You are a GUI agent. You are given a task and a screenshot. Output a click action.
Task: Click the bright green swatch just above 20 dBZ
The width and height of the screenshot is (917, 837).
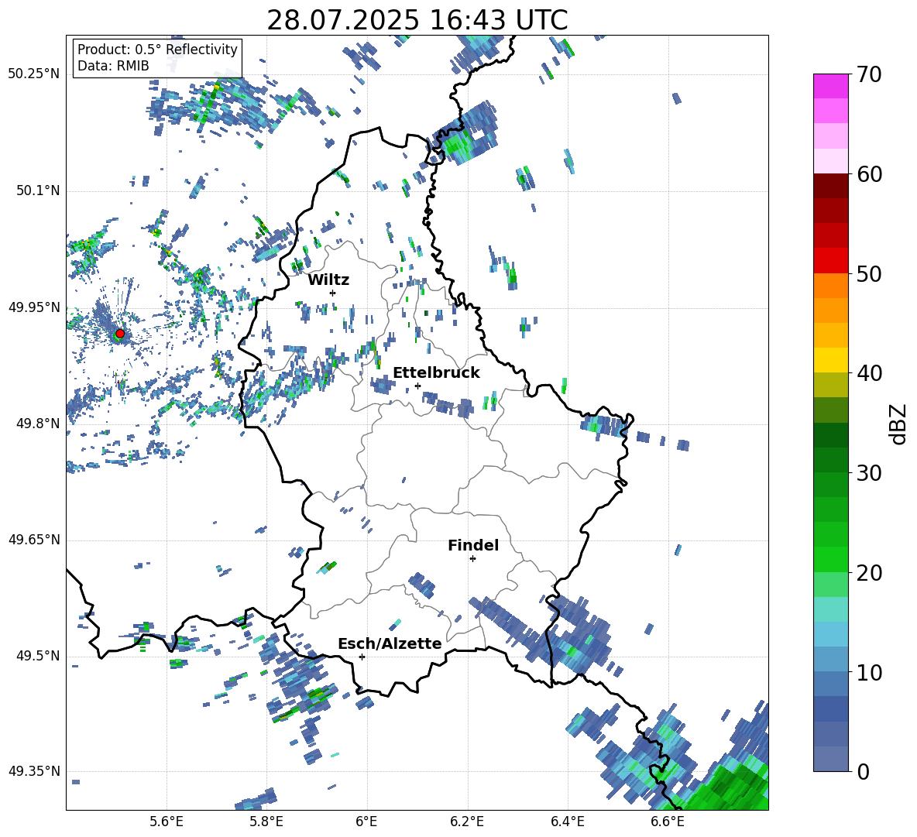830,559
